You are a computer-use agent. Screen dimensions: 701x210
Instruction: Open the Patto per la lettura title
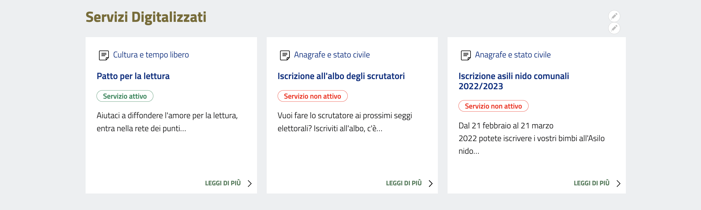click(133, 76)
